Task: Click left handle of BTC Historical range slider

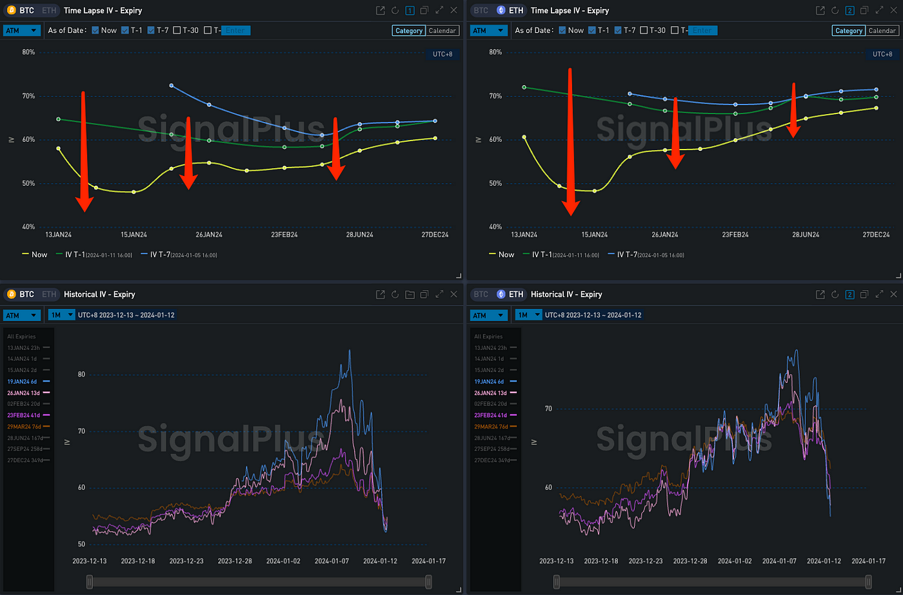Action: click(x=90, y=582)
